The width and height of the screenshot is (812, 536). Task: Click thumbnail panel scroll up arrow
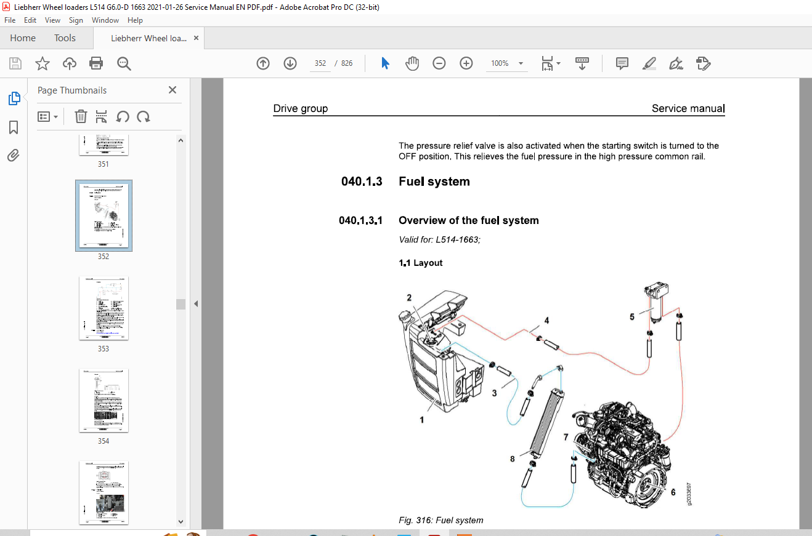tap(181, 140)
